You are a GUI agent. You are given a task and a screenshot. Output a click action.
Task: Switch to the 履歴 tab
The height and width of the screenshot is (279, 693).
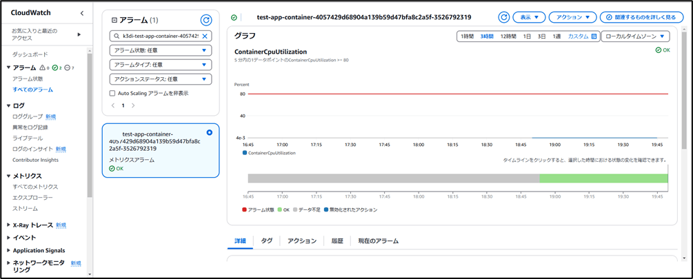(x=337, y=241)
